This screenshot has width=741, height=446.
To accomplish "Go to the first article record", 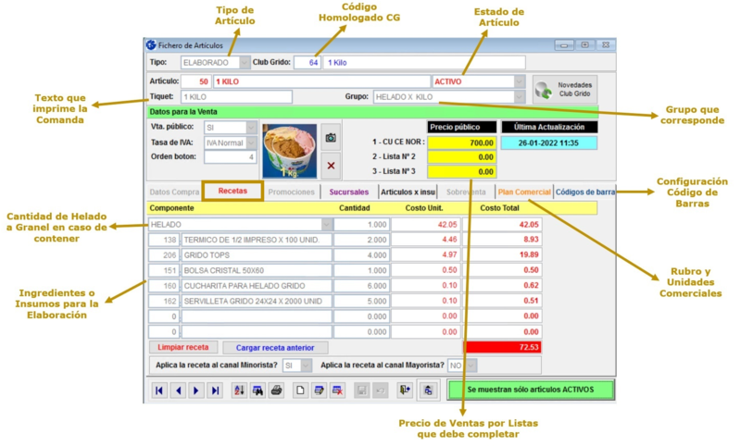I will (x=160, y=390).
